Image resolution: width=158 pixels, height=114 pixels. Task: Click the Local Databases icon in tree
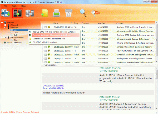[5, 43]
